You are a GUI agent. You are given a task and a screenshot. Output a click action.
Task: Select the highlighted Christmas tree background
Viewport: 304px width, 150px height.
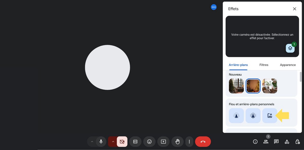(x=253, y=86)
